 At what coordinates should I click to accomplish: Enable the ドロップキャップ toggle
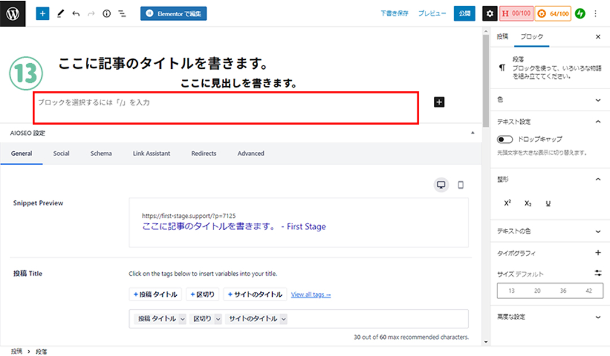click(x=504, y=139)
